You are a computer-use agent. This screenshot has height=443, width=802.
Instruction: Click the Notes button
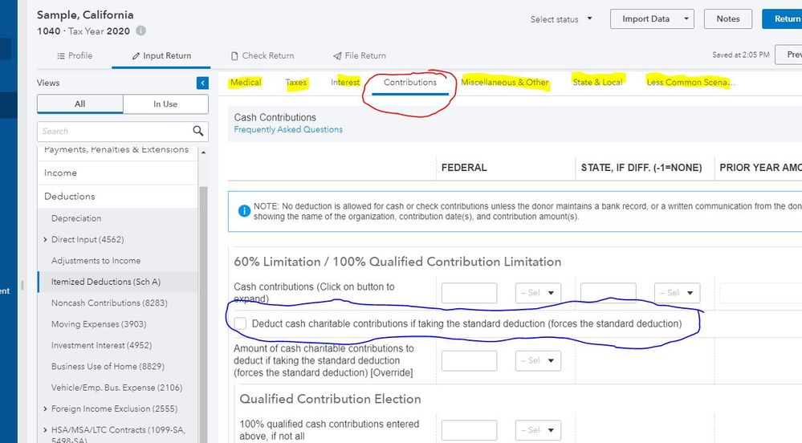pos(727,19)
